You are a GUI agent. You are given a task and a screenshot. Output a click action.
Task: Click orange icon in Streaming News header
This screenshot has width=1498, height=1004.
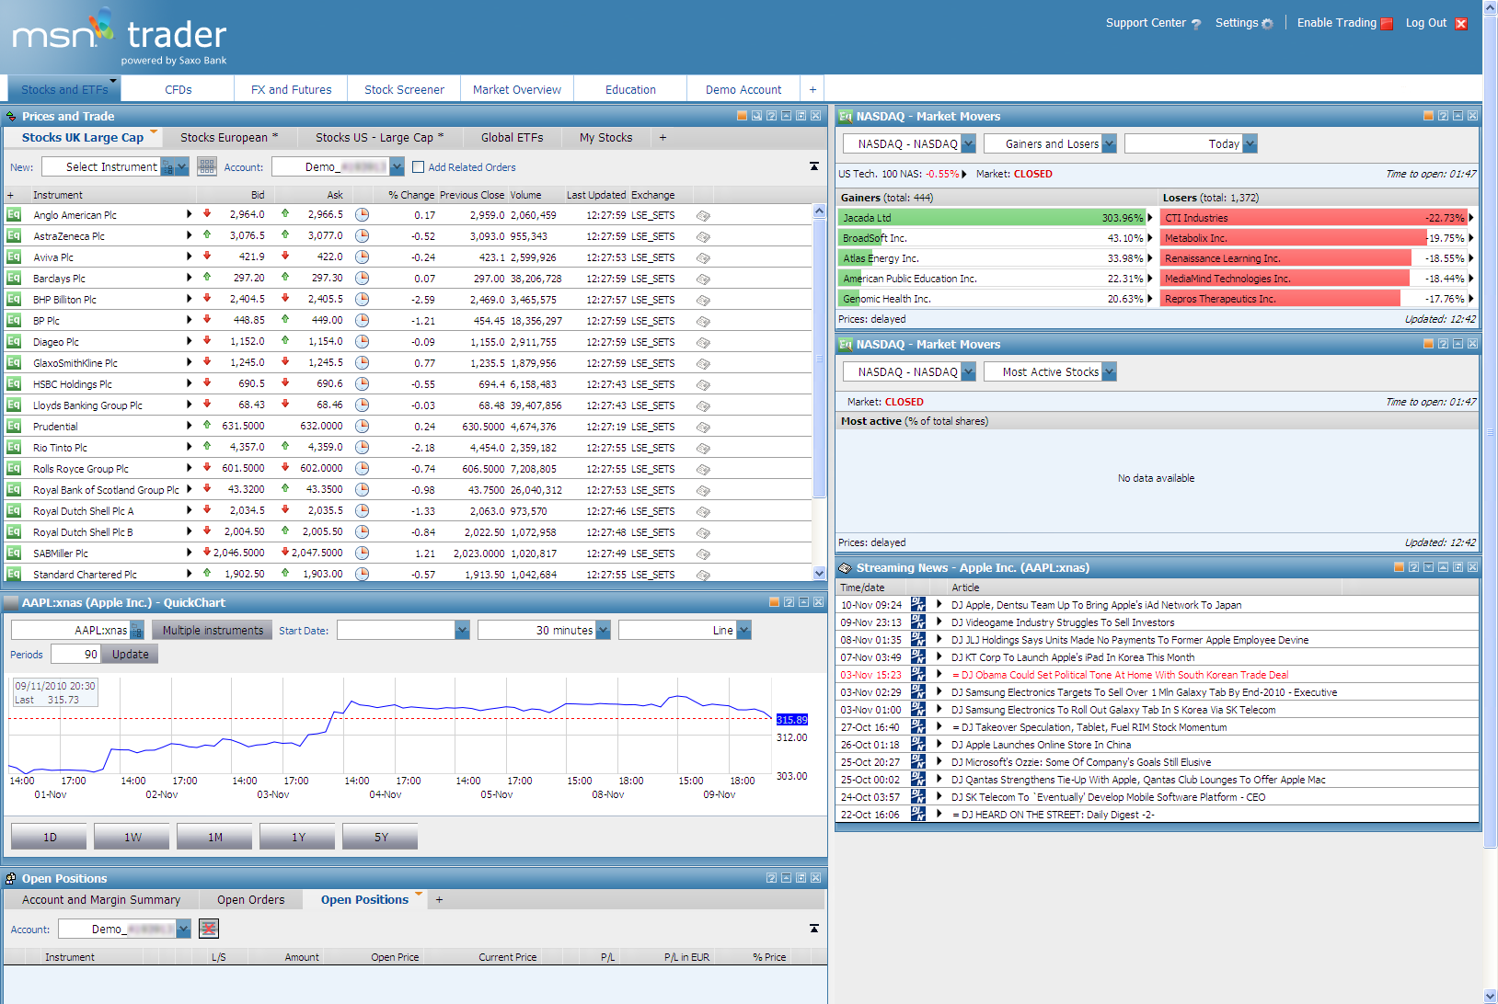coord(1399,567)
